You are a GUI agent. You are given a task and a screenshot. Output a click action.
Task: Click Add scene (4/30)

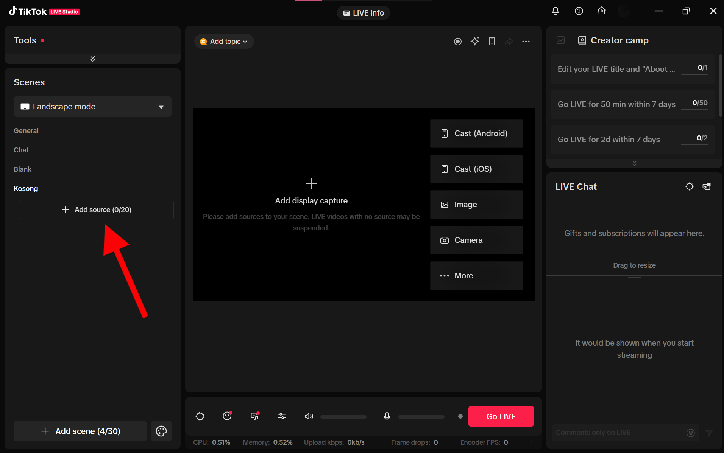point(80,431)
